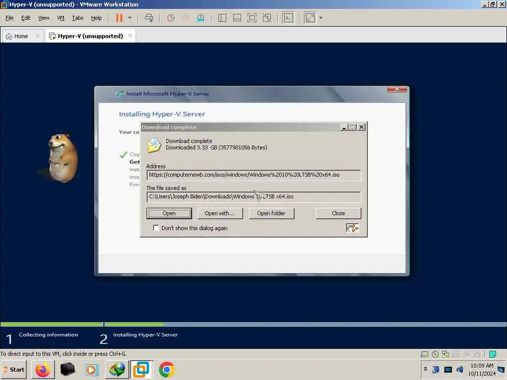Send Ctrl+Alt+Del to the virtual machine
This screenshot has height=380, width=507.
click(x=149, y=18)
